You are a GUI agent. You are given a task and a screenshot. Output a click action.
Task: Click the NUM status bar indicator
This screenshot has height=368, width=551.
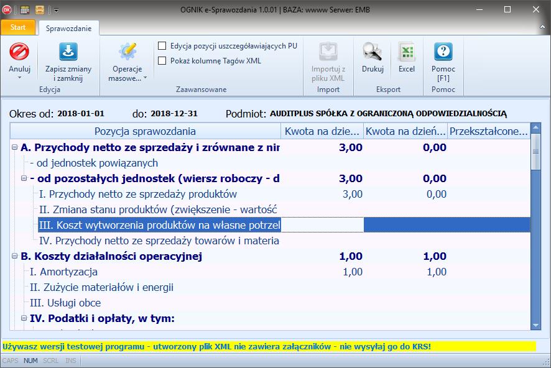[x=30, y=361]
